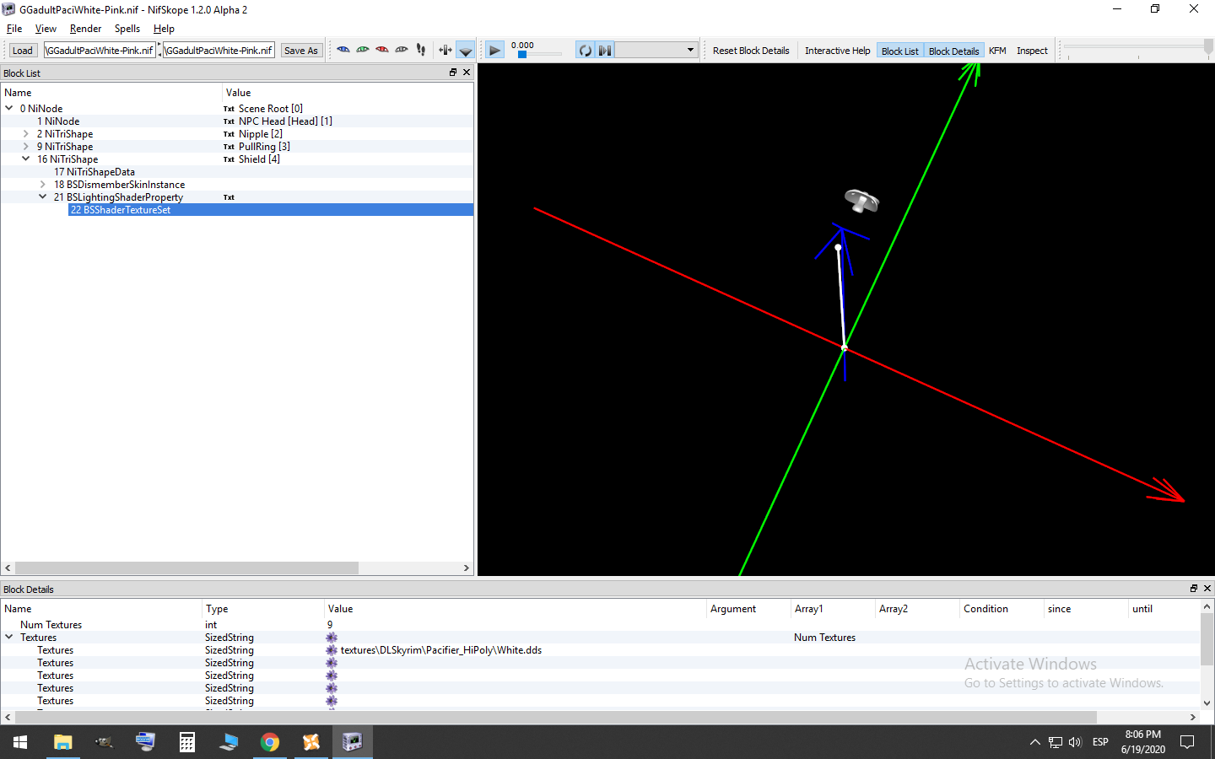
Task: Click the Txt icon beside NPC Head [Head] [1]
Action: pos(229,121)
